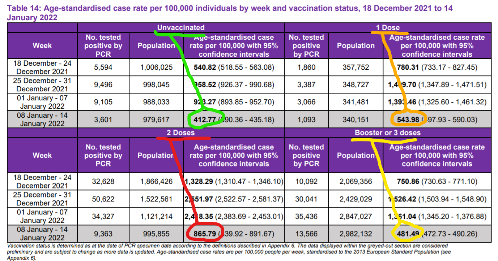Click the population cell 979,617
Screen dimensions: 498x261
[x=157, y=119]
